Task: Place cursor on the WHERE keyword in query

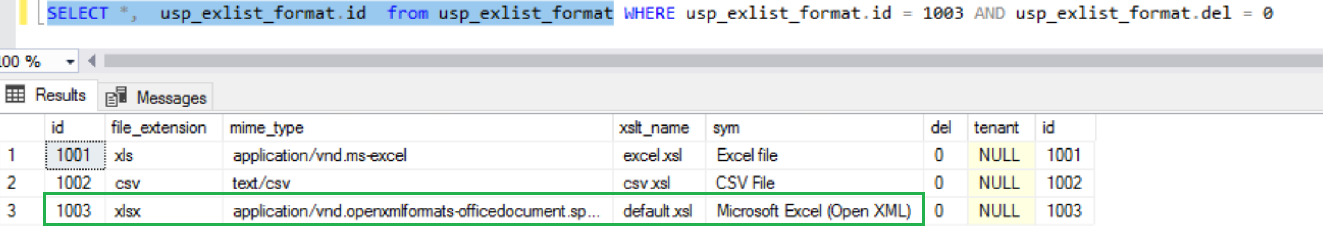Action: pyautogui.click(x=649, y=13)
